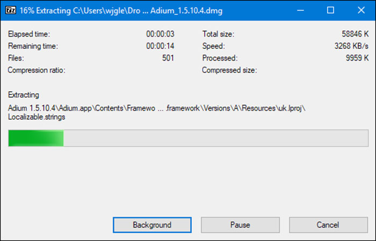Click the Remaining time value 00:00:14

click(160, 46)
